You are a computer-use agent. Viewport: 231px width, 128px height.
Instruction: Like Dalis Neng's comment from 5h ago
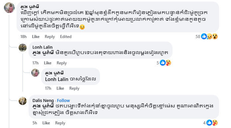point(46,123)
